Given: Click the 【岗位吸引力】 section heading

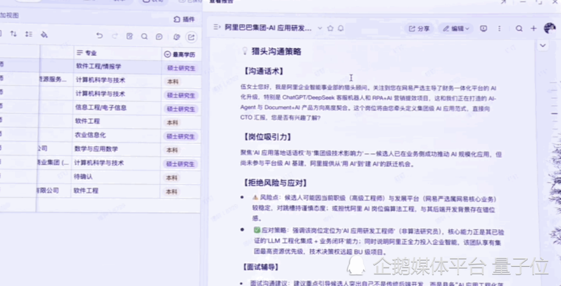Looking at the screenshot, I should tap(267, 137).
